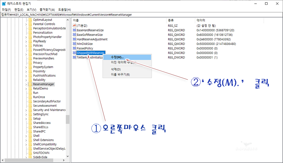This screenshot has height=163, width=283.
Task: Expand the PropertySystem key
Action: [26, 67]
